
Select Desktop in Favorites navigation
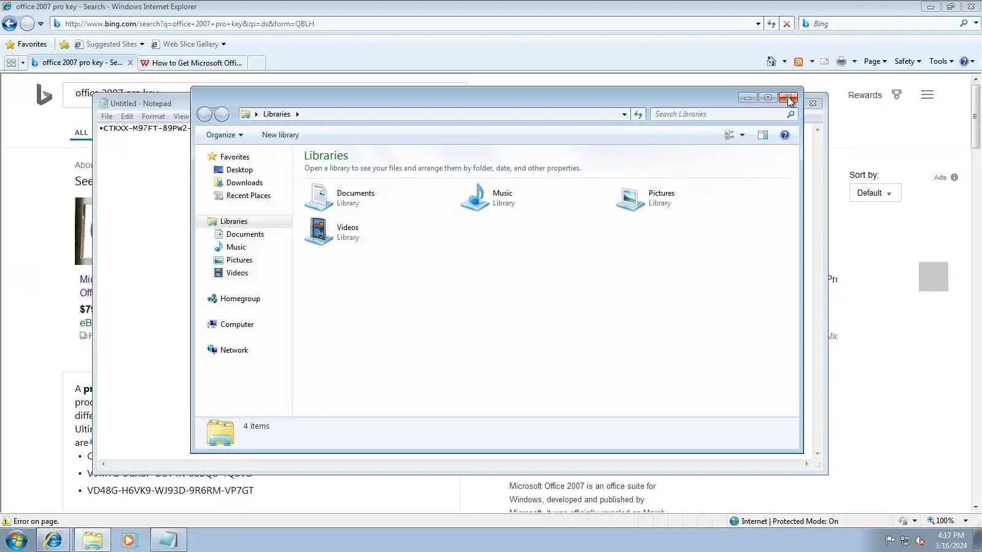(x=239, y=170)
